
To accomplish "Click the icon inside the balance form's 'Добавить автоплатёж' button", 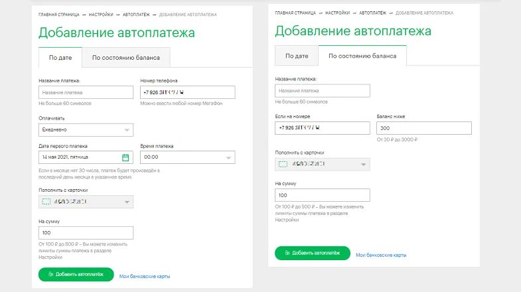I will (287, 253).
